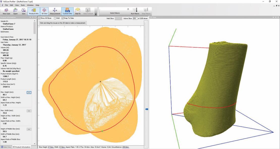Expand the toolbar overflow options arrow
This screenshot has height=149, width=280.
(96, 14)
